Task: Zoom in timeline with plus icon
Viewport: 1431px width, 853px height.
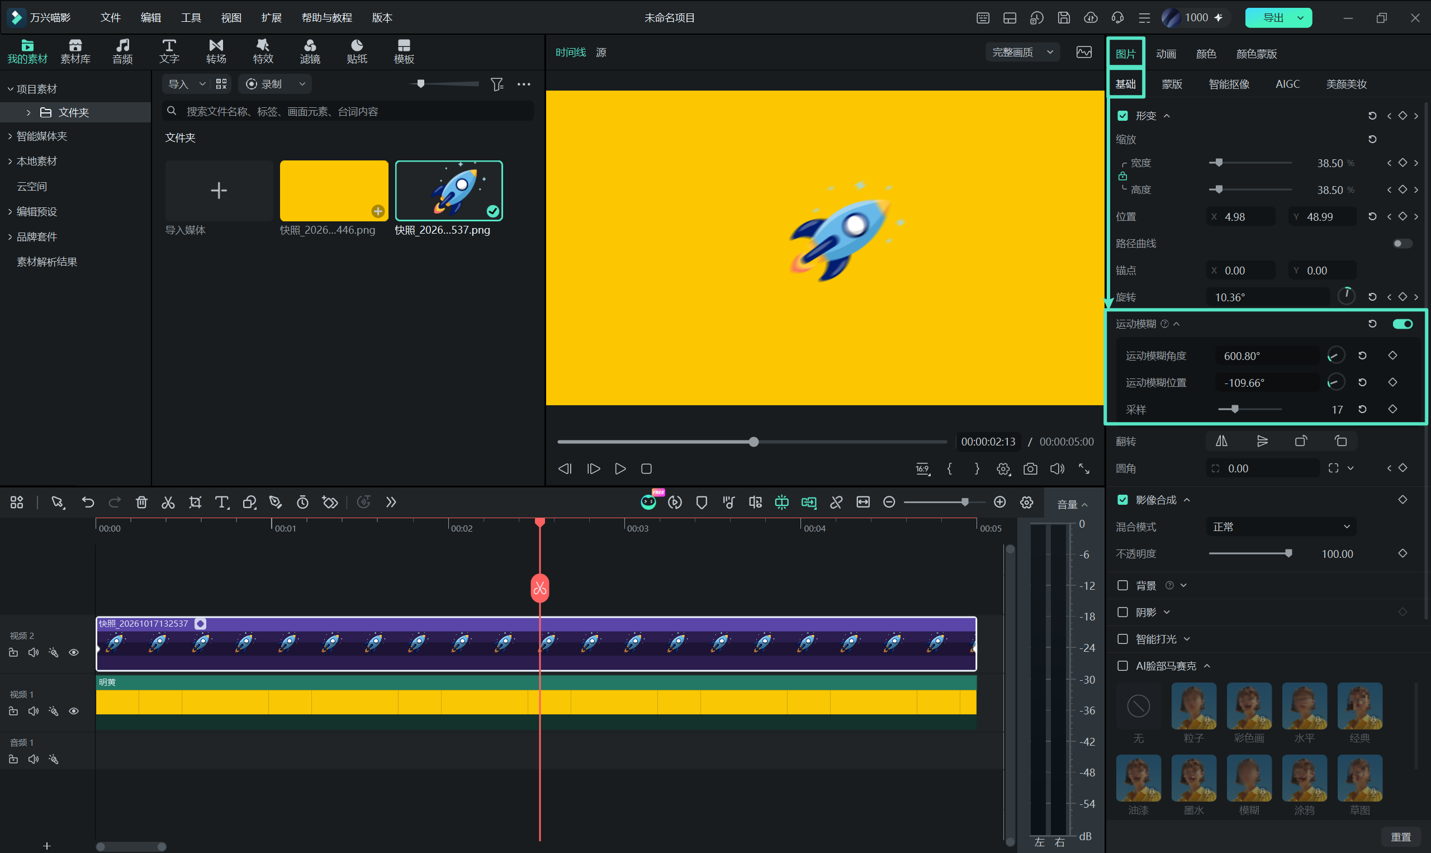Action: click(x=1000, y=503)
